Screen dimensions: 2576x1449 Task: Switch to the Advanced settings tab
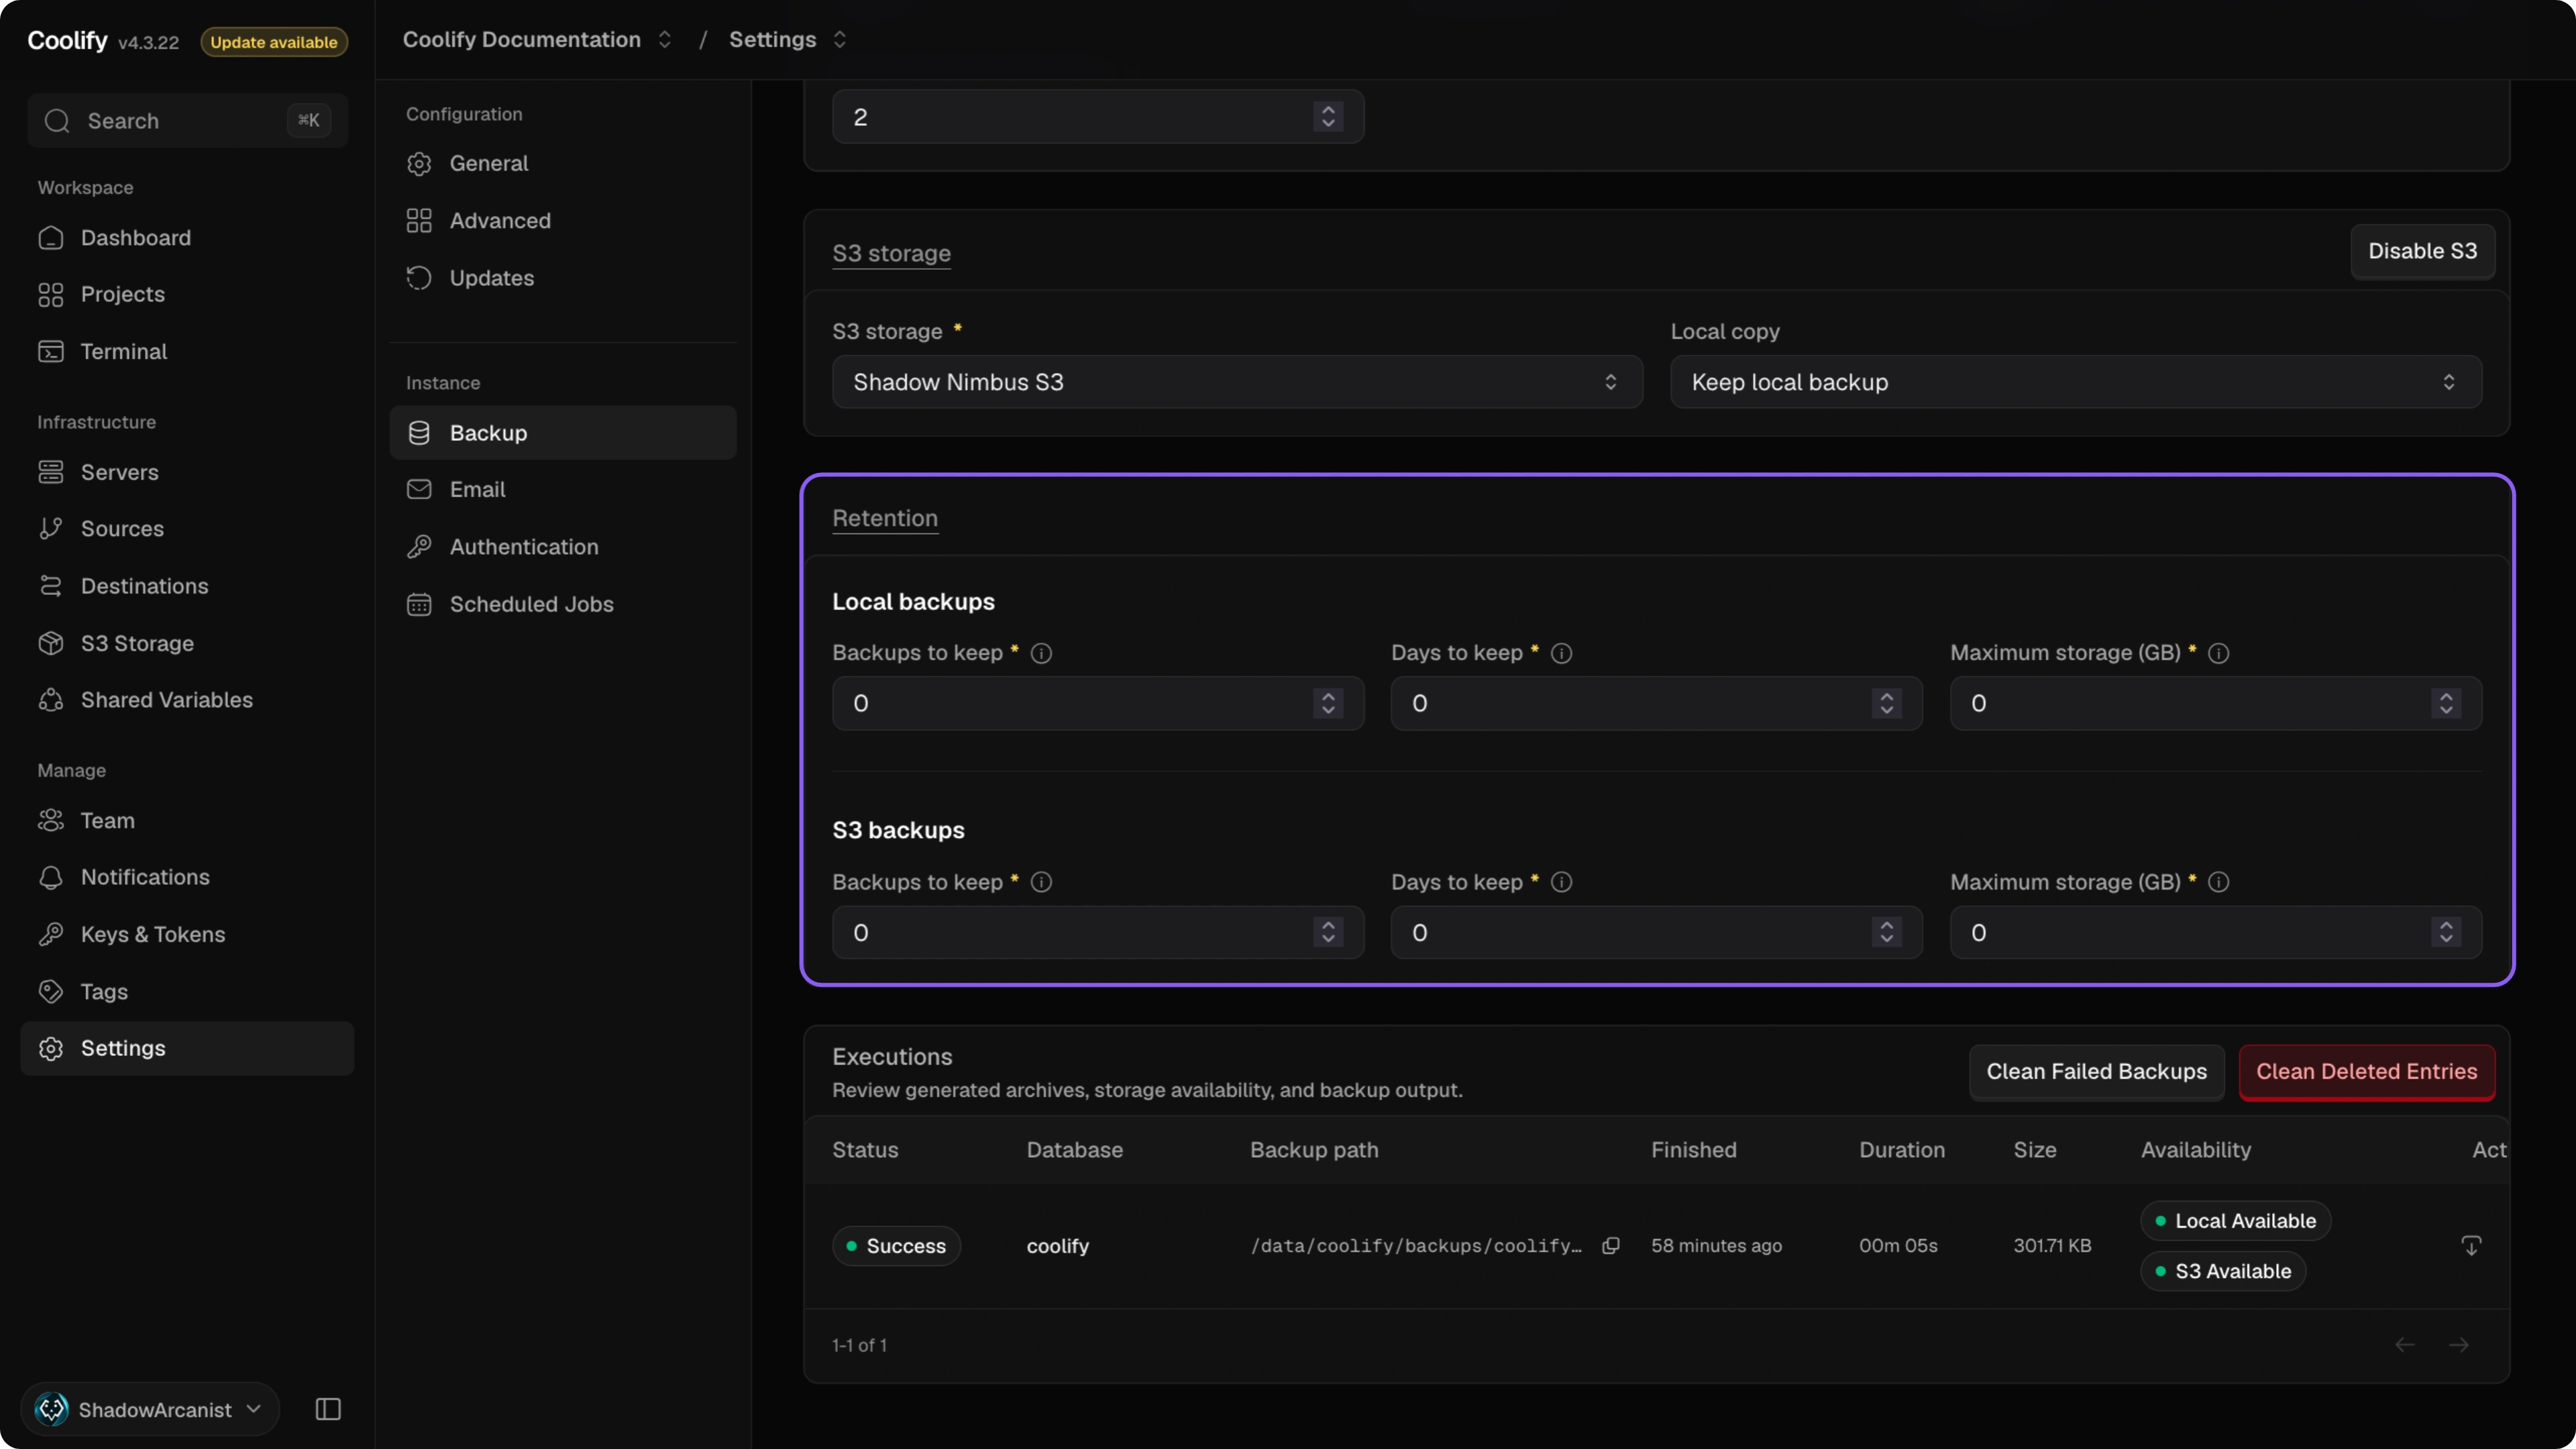coord(563,221)
